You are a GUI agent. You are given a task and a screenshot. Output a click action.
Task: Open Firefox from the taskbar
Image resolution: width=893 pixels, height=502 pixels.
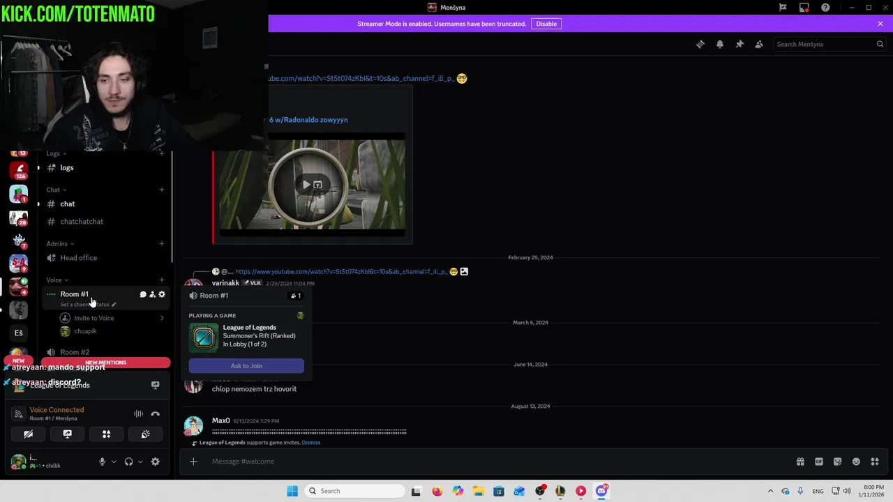437,491
